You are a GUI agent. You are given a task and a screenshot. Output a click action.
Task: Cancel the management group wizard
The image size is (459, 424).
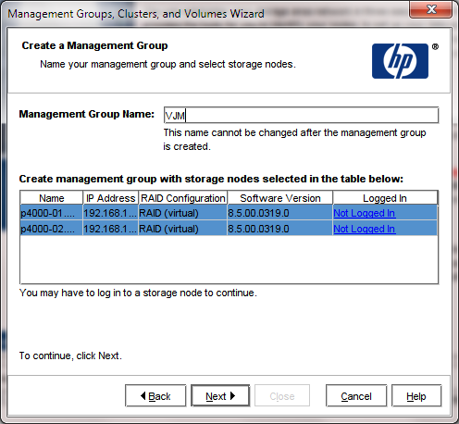point(356,395)
